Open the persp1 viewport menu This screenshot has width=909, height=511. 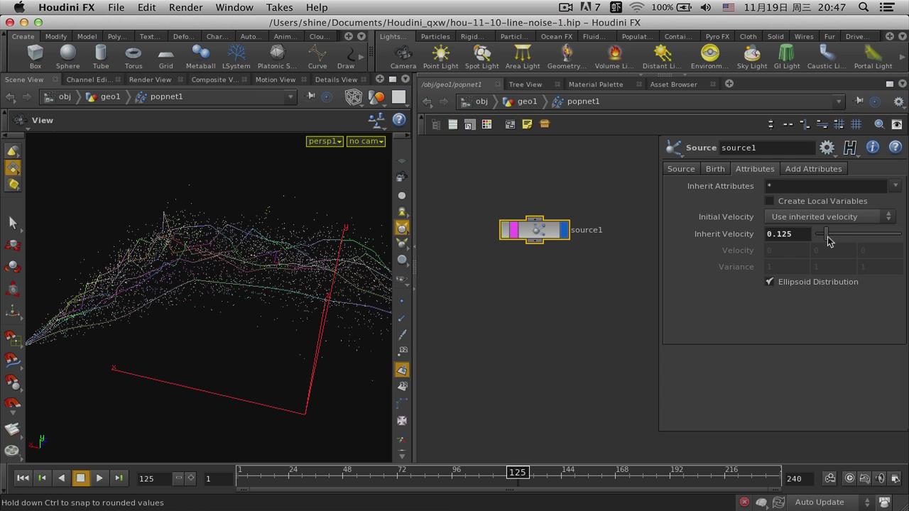(325, 141)
